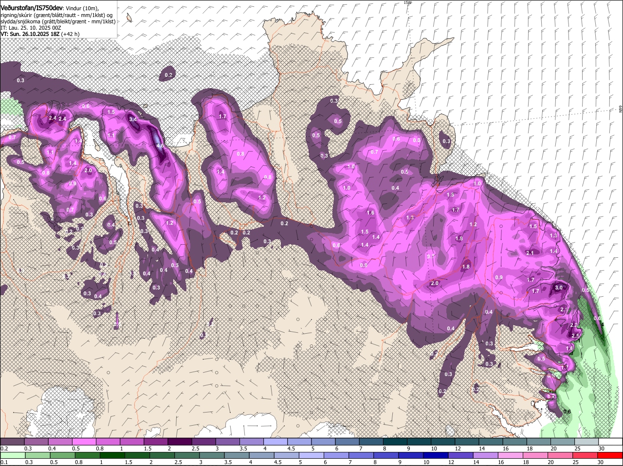Click the 0.4 label in the upper legend
Screen dimensions: 623x466
52,448
